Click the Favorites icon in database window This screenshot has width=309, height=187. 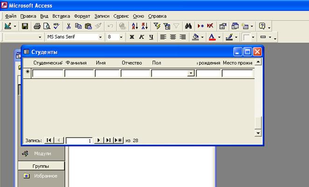point(27,176)
